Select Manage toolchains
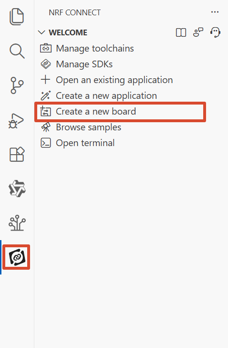The height and width of the screenshot is (348, 228). (95, 48)
